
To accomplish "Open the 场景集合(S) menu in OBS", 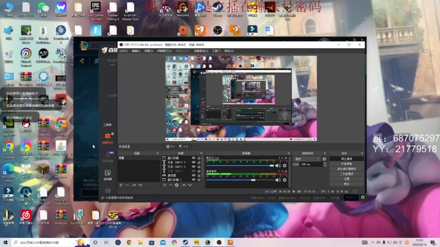I will (201, 51).
